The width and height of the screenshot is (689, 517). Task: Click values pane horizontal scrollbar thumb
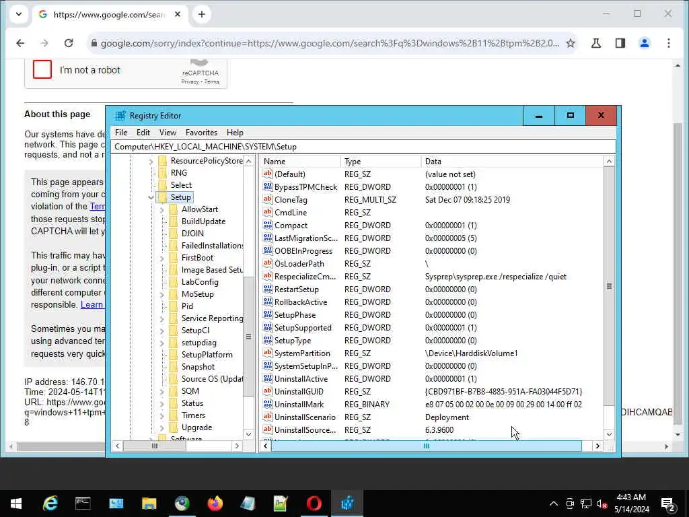tap(426, 446)
